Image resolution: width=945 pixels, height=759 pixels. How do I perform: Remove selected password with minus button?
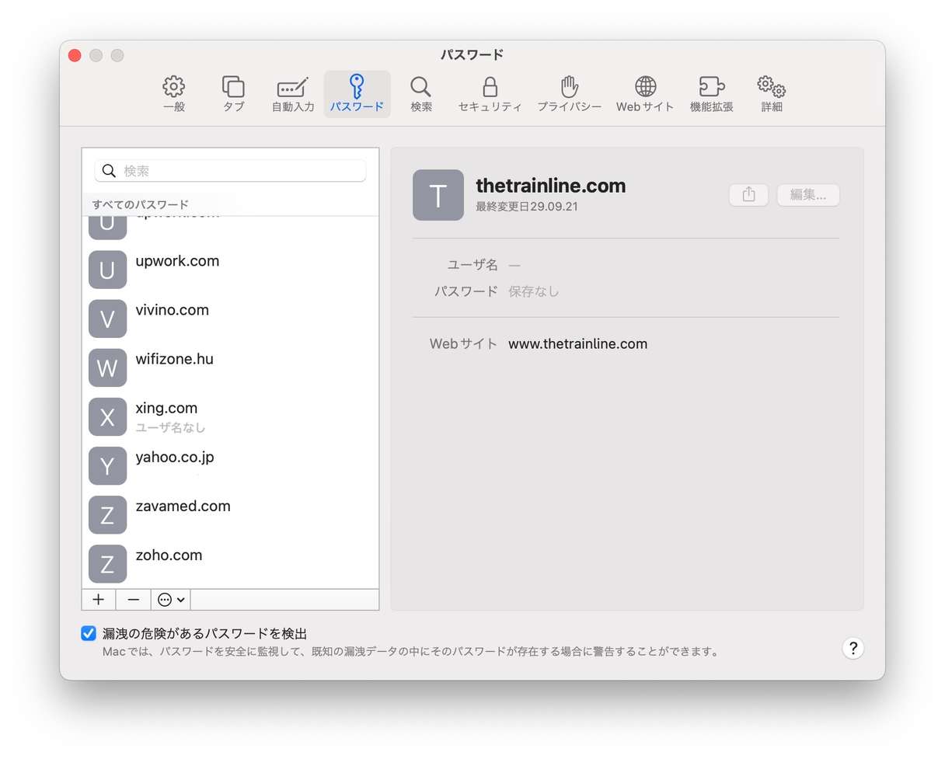(x=134, y=600)
